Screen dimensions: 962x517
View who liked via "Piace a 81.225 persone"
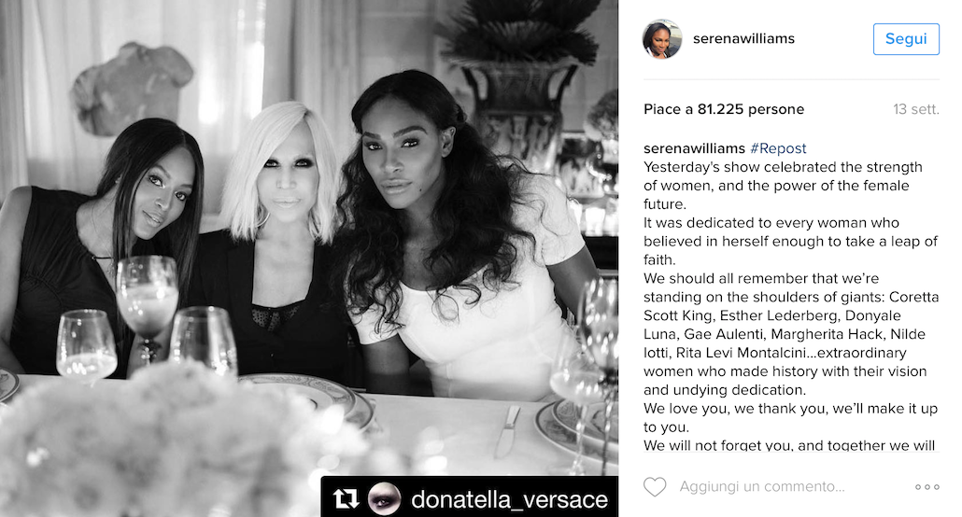(x=724, y=109)
